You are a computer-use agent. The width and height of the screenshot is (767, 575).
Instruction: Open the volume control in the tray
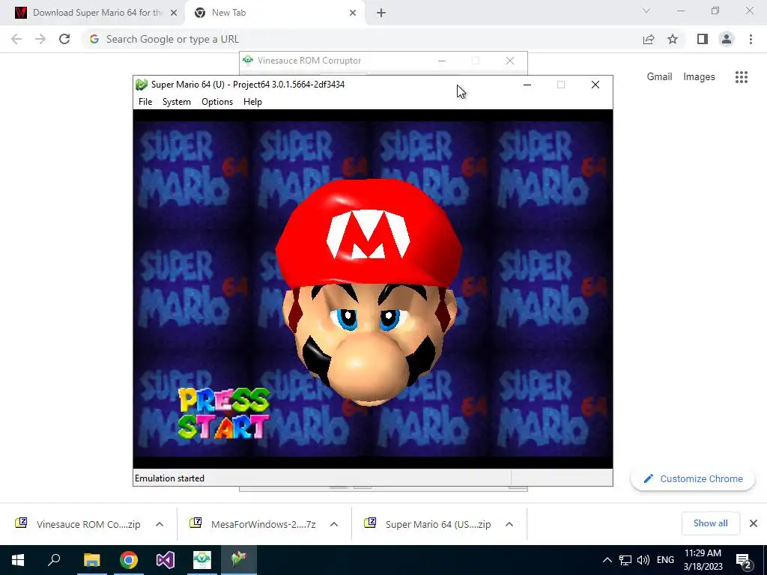[x=643, y=560]
